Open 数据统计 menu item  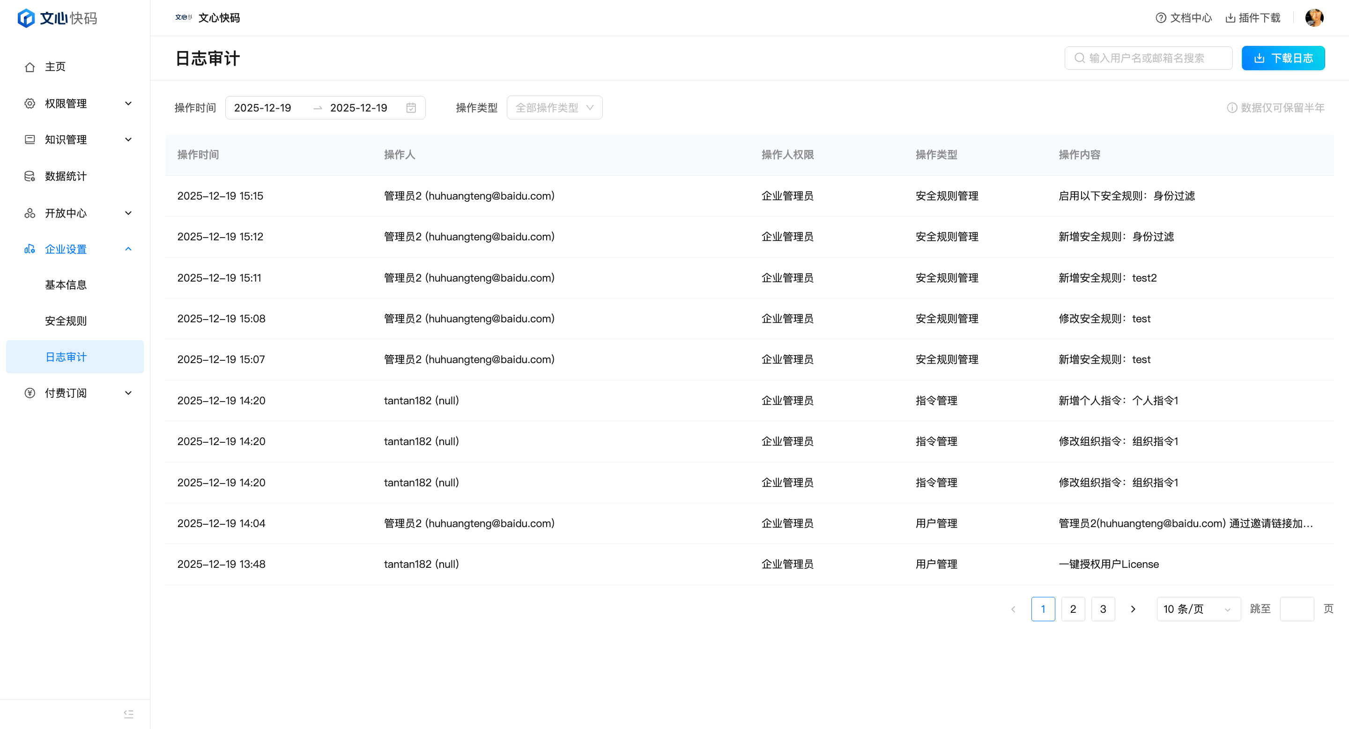pos(66,177)
